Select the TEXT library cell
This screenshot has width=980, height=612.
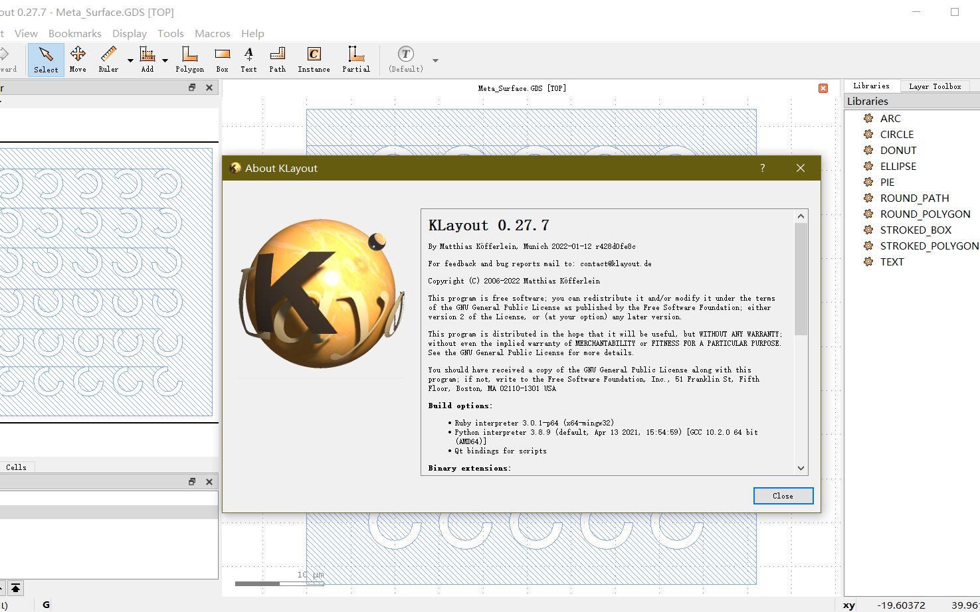(x=892, y=262)
